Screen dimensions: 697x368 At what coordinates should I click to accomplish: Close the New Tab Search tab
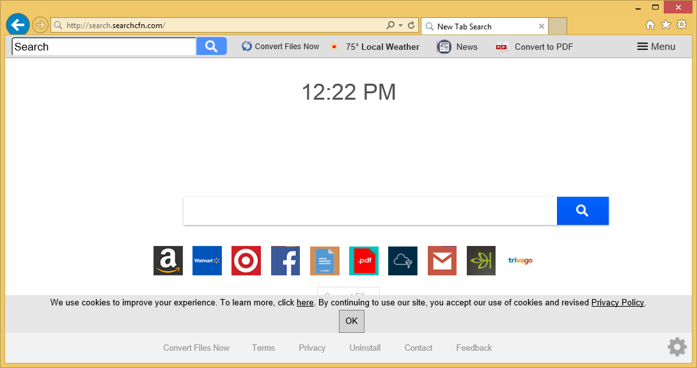542,26
